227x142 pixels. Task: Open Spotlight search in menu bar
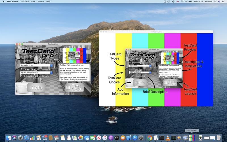[x=215, y=1]
